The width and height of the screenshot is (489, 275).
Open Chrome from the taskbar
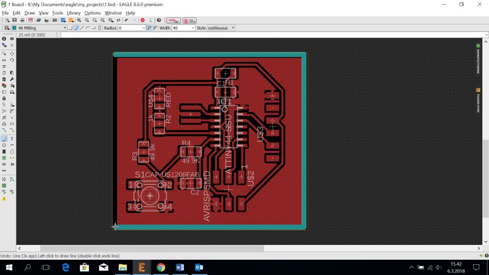tap(161, 267)
